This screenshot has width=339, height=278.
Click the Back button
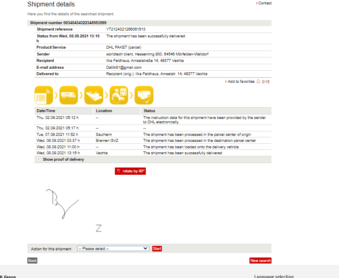coord(33,261)
